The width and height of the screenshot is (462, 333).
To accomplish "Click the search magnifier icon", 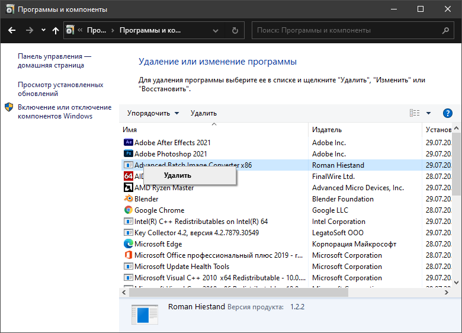I will [x=446, y=30].
